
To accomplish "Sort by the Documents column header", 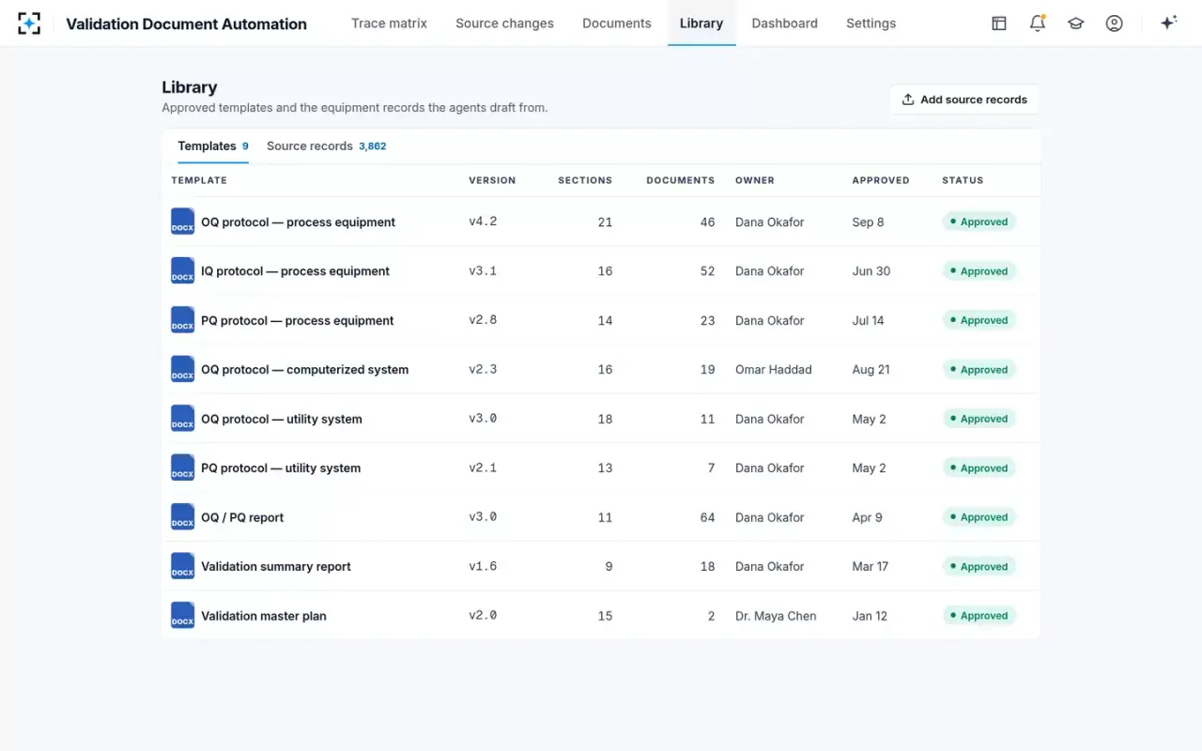I will (680, 180).
